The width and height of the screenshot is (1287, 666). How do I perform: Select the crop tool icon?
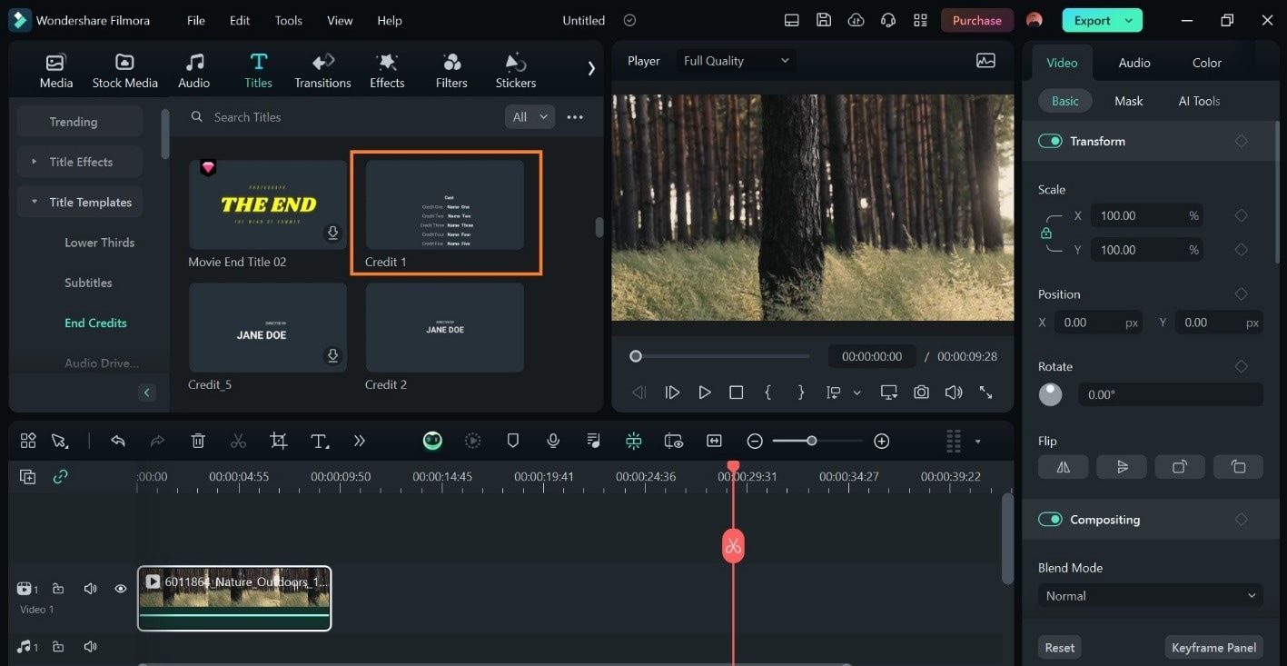click(278, 441)
